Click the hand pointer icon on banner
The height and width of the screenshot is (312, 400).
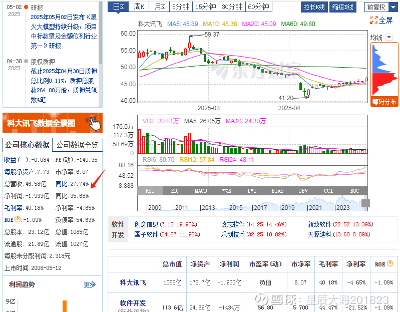(x=94, y=123)
